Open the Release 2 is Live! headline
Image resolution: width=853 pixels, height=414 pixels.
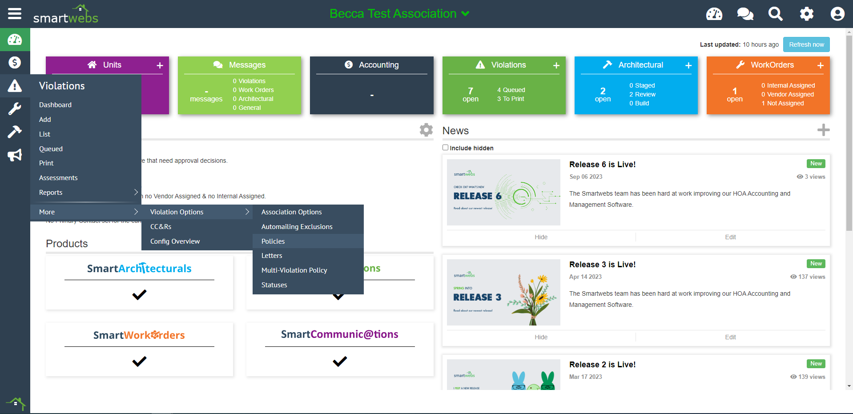[x=602, y=365]
